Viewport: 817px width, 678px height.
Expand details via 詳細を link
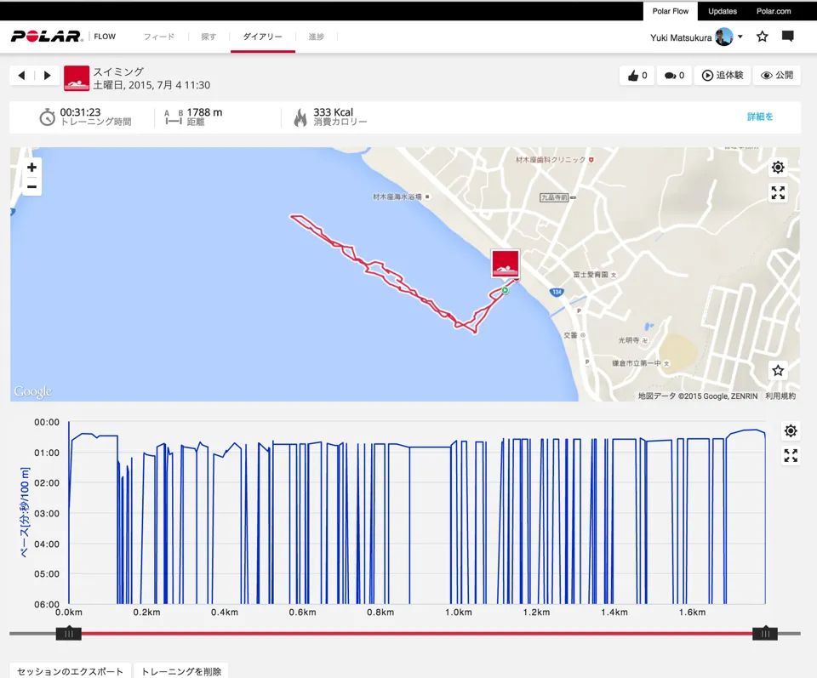tap(760, 117)
